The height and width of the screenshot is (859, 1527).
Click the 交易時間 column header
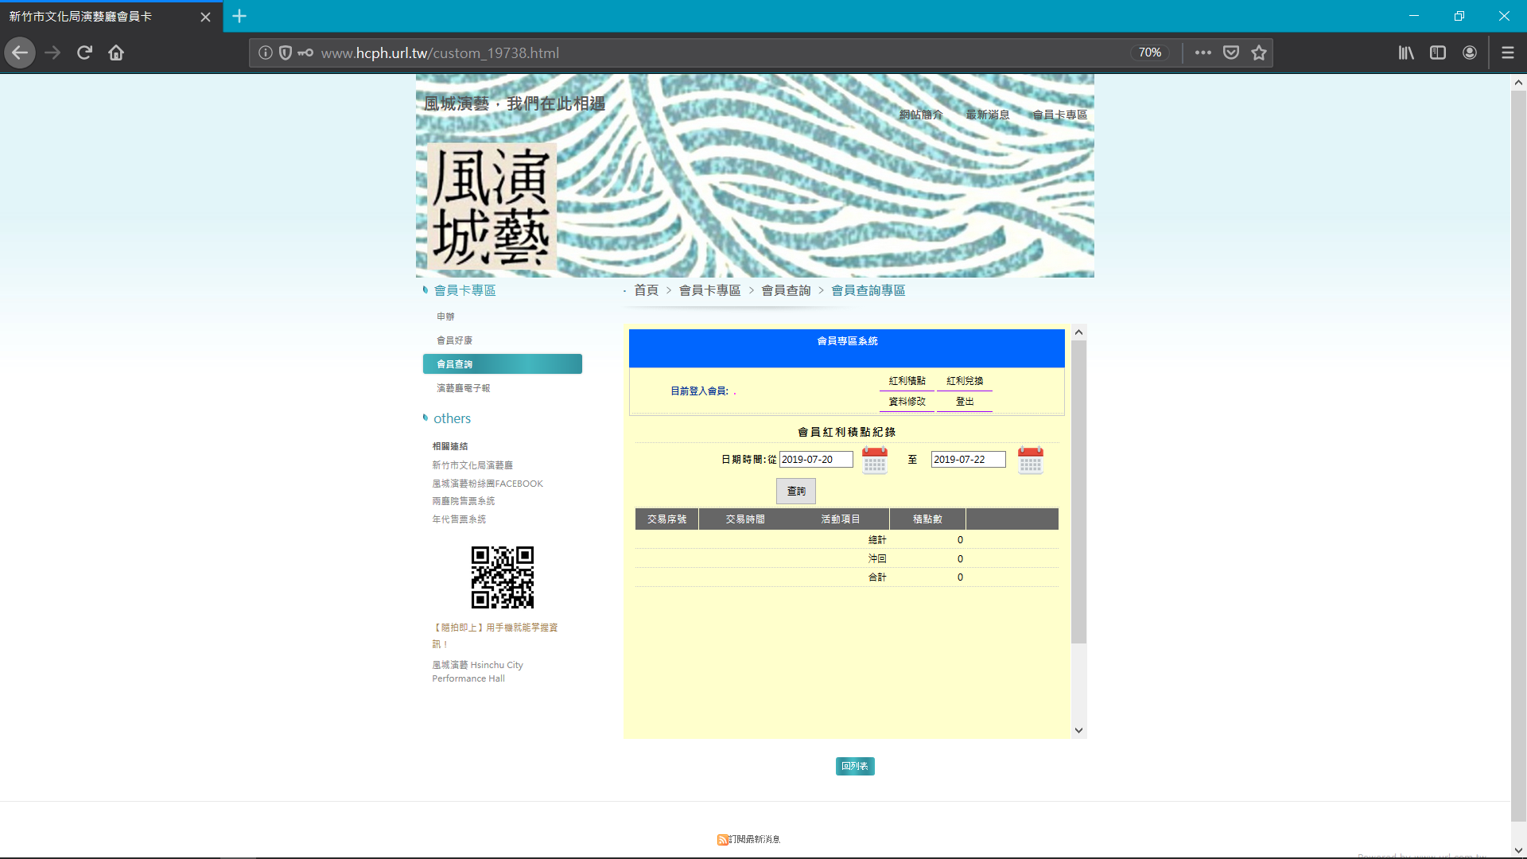(x=745, y=519)
